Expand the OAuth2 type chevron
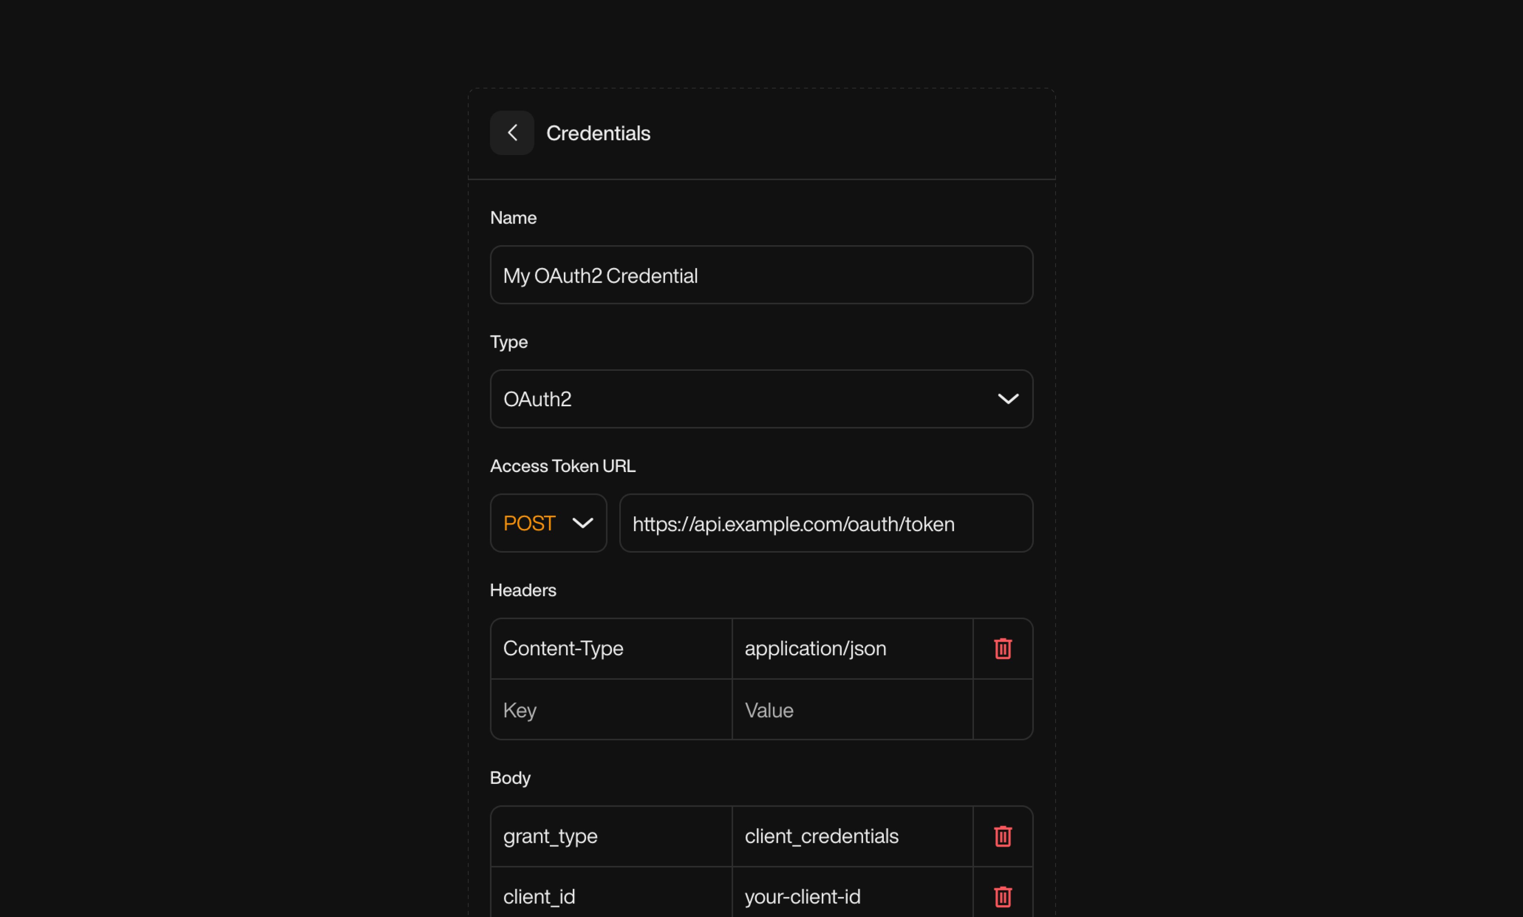The width and height of the screenshot is (1523, 917). (1009, 399)
